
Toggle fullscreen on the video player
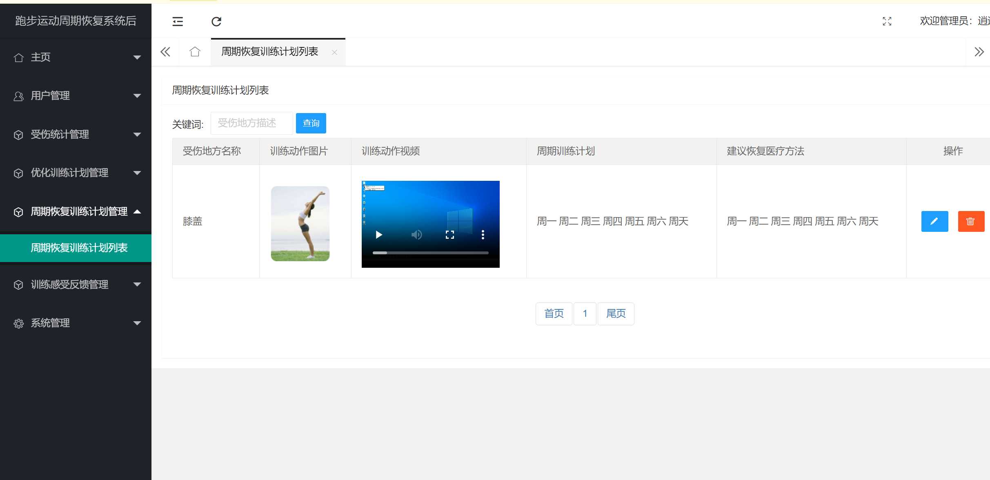coord(449,234)
